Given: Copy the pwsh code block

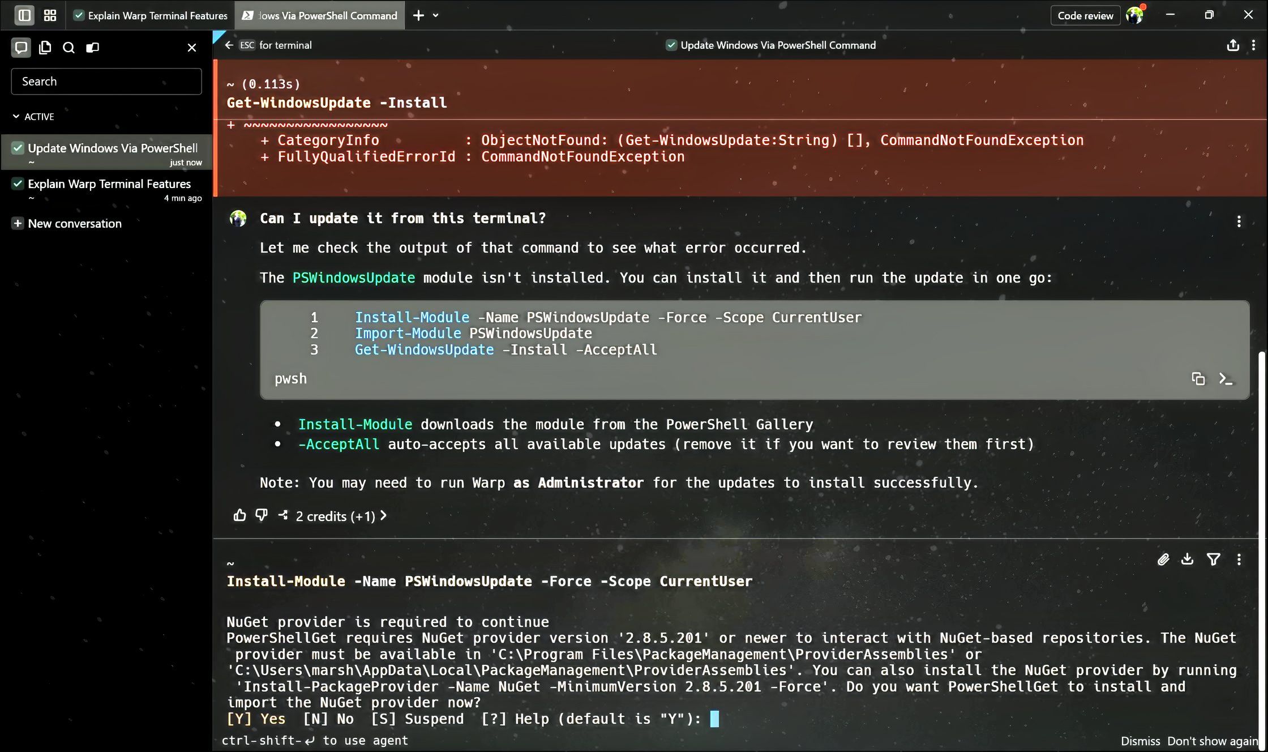Looking at the screenshot, I should (1198, 379).
